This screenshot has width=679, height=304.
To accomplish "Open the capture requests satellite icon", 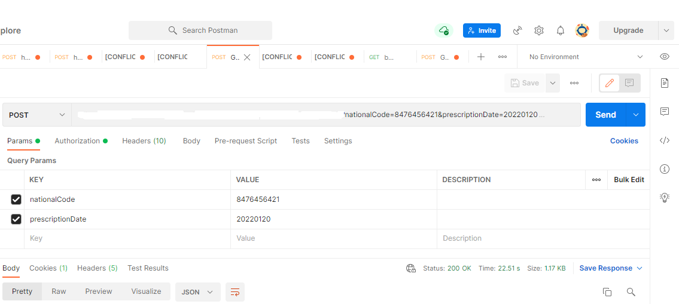I will pyautogui.click(x=517, y=30).
